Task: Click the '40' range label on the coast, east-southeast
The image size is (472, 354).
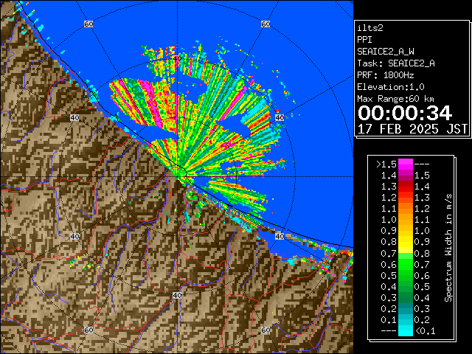Action: (x=280, y=236)
